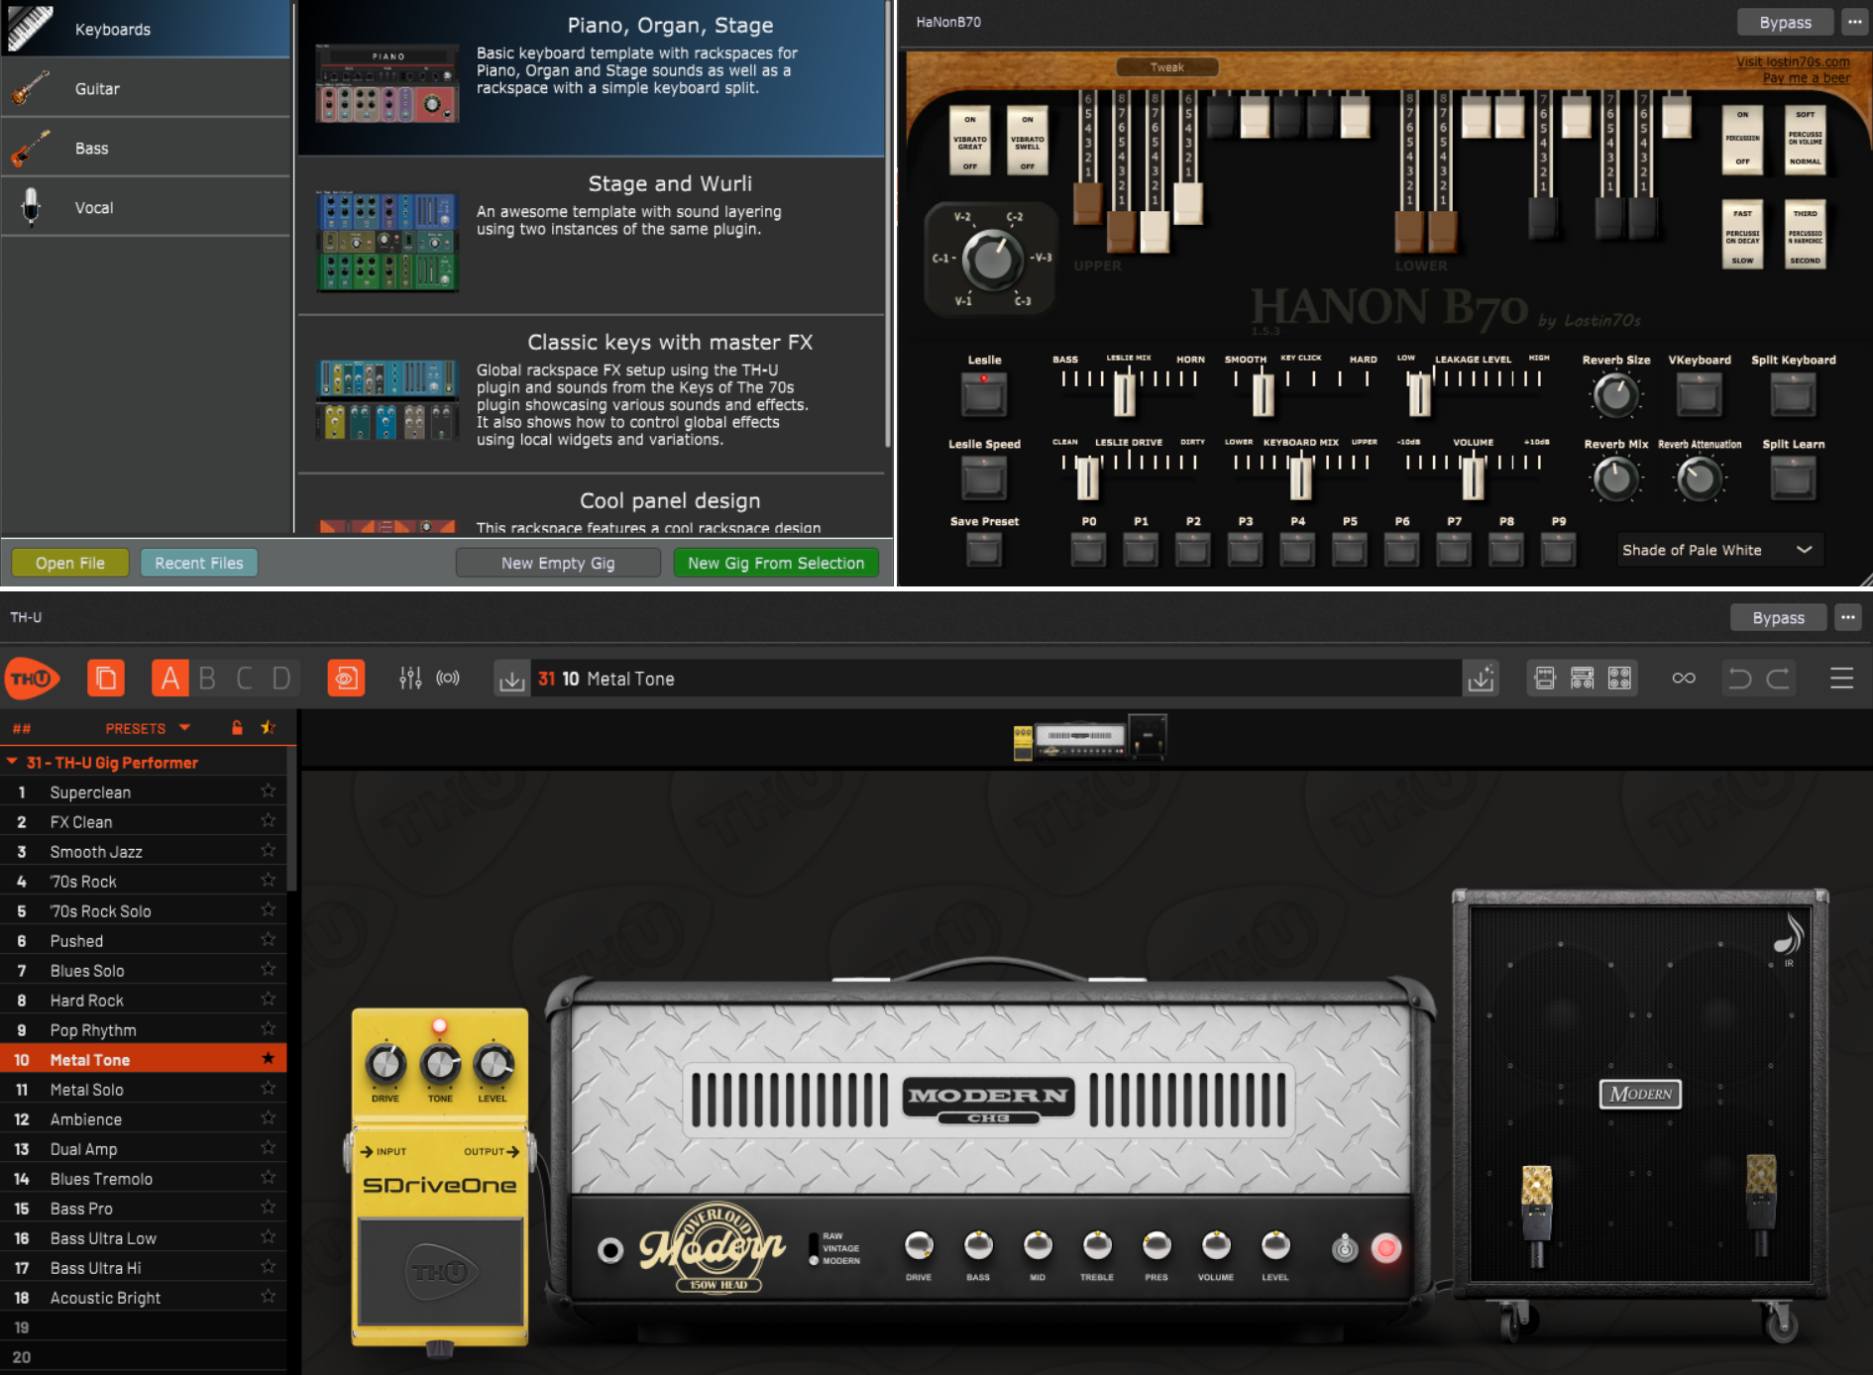Viewport: 1873px width, 1375px height.
Task: Click the Reverb Size knob
Action: [1615, 394]
